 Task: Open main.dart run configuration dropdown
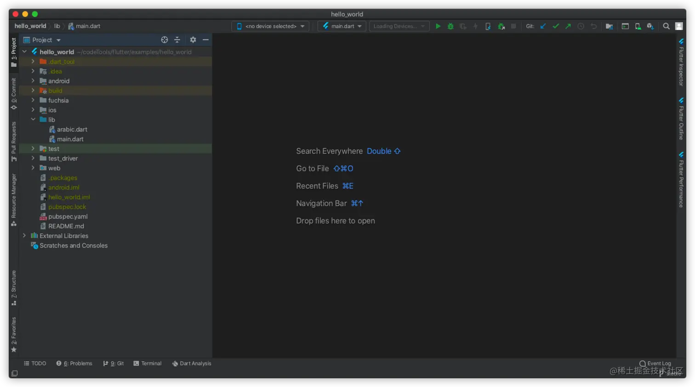pyautogui.click(x=342, y=26)
